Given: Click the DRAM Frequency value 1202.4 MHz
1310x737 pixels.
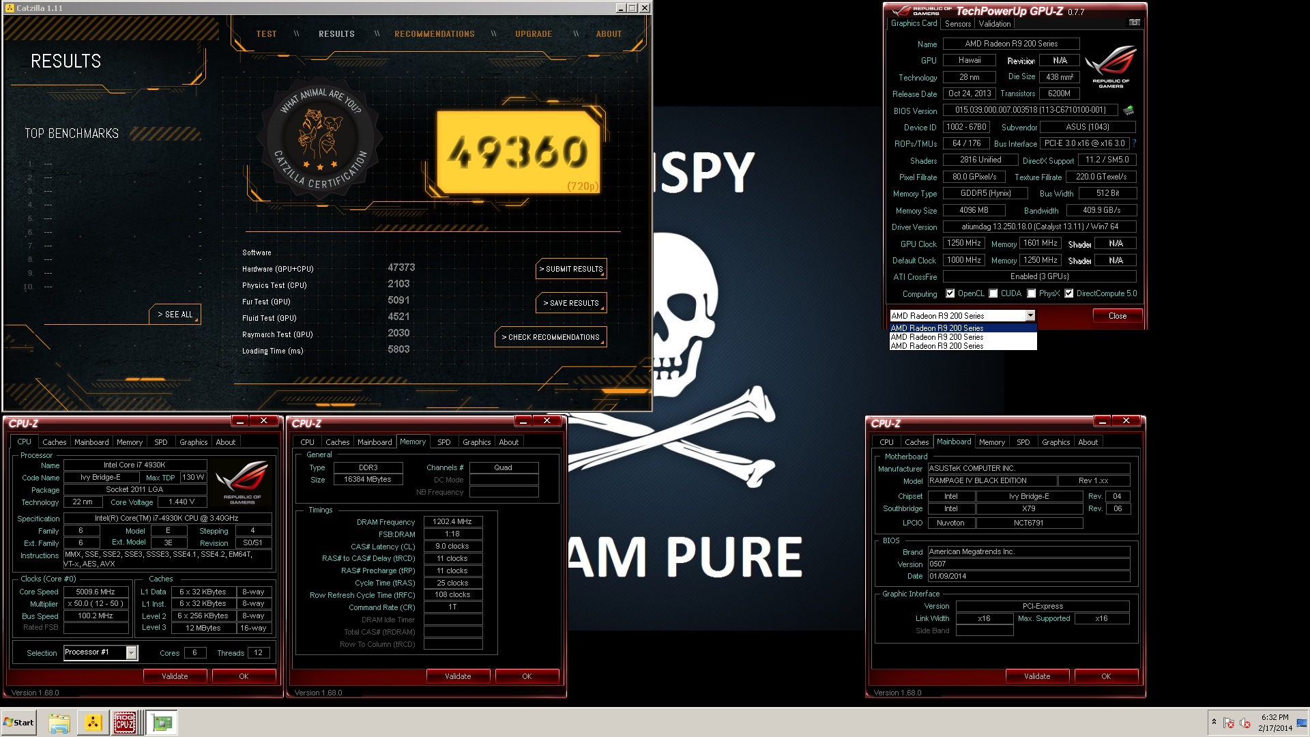Looking at the screenshot, I should [x=453, y=521].
